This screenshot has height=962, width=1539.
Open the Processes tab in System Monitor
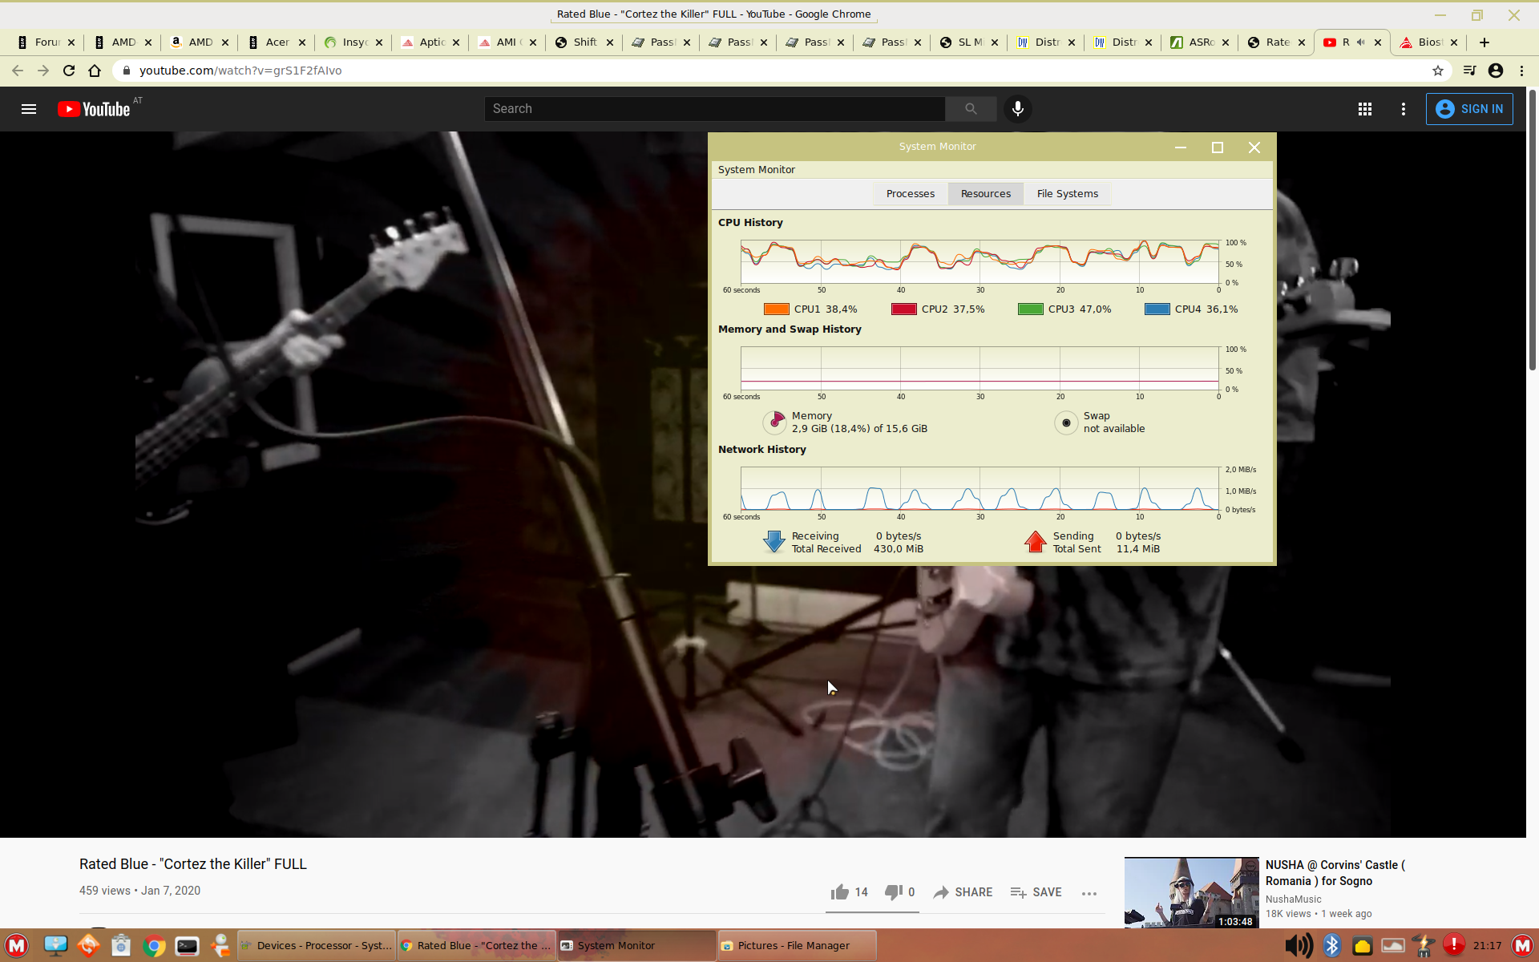pyautogui.click(x=911, y=194)
